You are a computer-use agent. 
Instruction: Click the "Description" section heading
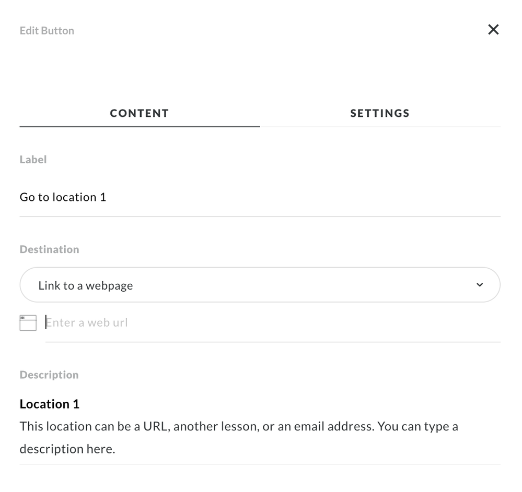click(49, 375)
